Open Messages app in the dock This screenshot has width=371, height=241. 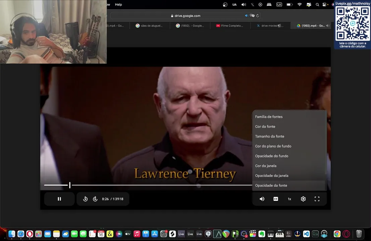[x=83, y=234]
